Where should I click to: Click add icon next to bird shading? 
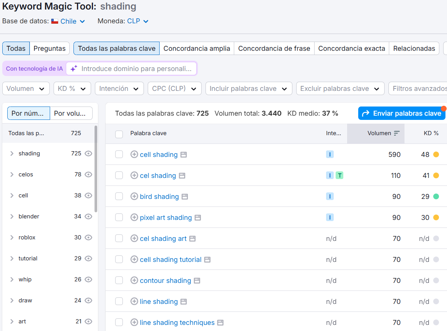click(x=134, y=197)
